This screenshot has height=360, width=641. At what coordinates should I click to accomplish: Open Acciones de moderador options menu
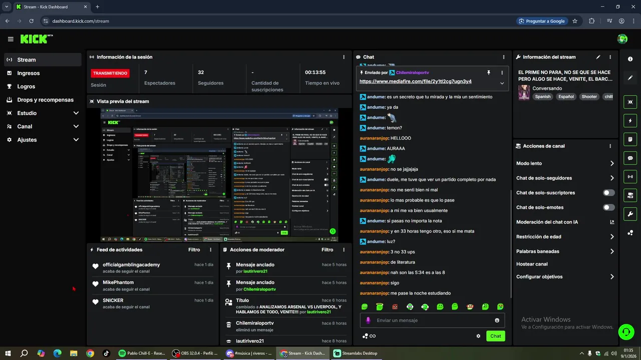tap(344, 249)
